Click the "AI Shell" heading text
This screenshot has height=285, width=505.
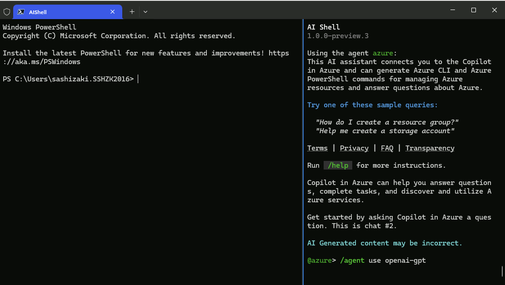click(323, 27)
